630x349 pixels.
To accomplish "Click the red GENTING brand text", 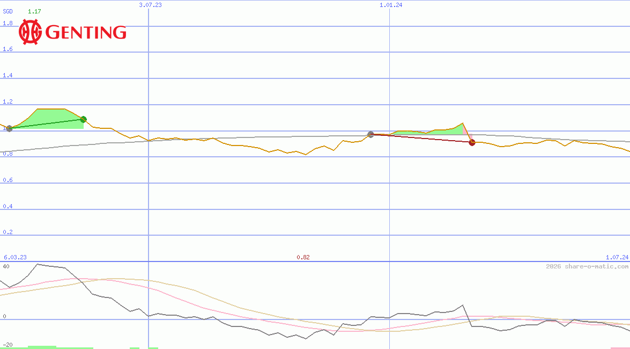I will coord(86,33).
